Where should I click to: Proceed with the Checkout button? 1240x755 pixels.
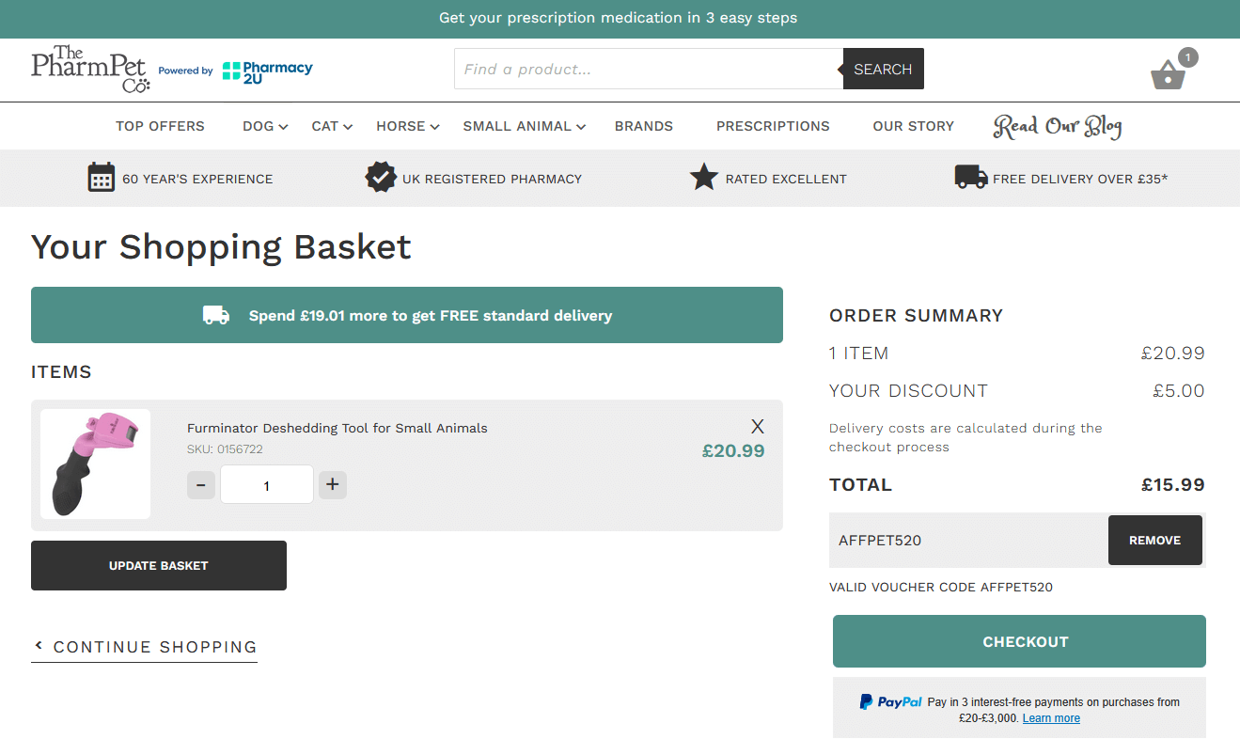(1019, 641)
